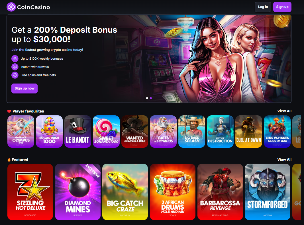The height and width of the screenshot is (225, 304).
Task: Open the Diamond Mines exclusive game
Action: [x=78, y=192]
